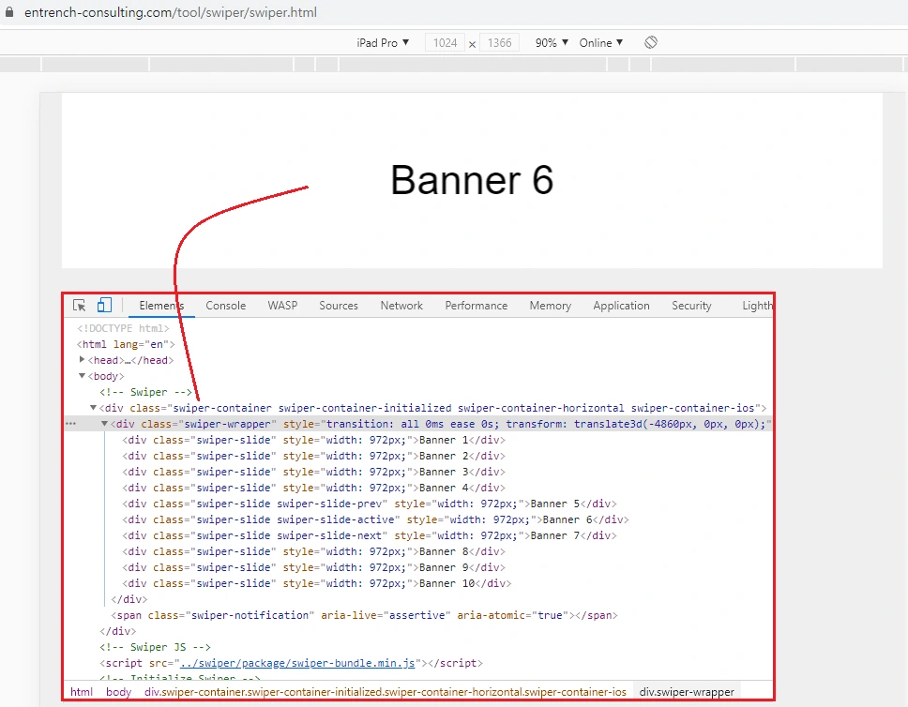Image resolution: width=908 pixels, height=707 pixels.
Task: Select the Banner 2 slide row
Action: coord(314,456)
